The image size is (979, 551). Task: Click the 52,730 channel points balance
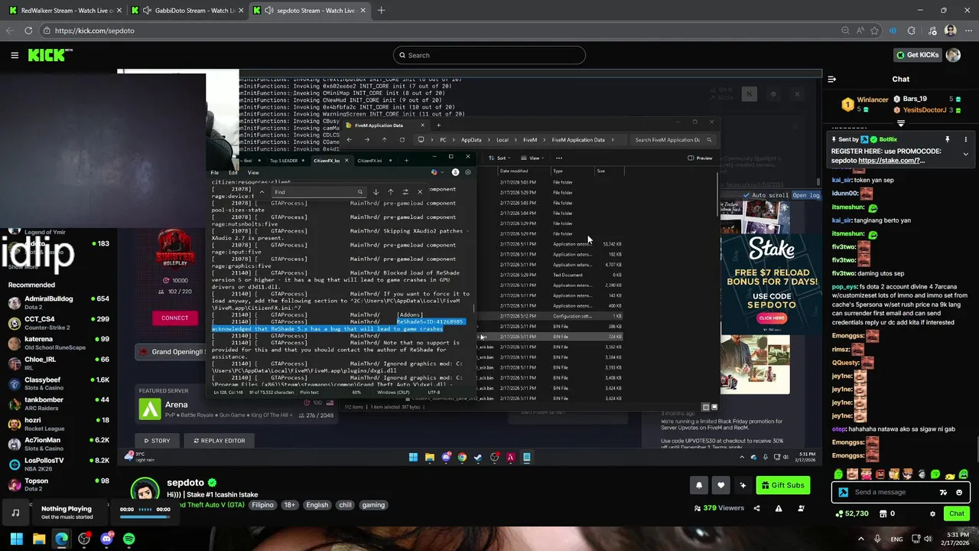(x=851, y=514)
